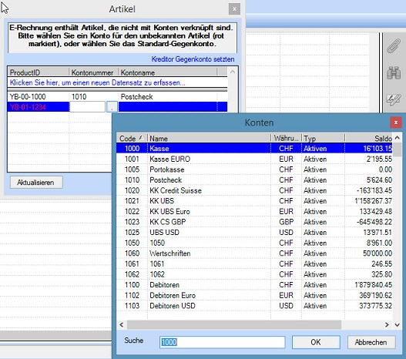The image size is (406, 359).
Task: Open the binoculars search icon
Action: [394, 72]
